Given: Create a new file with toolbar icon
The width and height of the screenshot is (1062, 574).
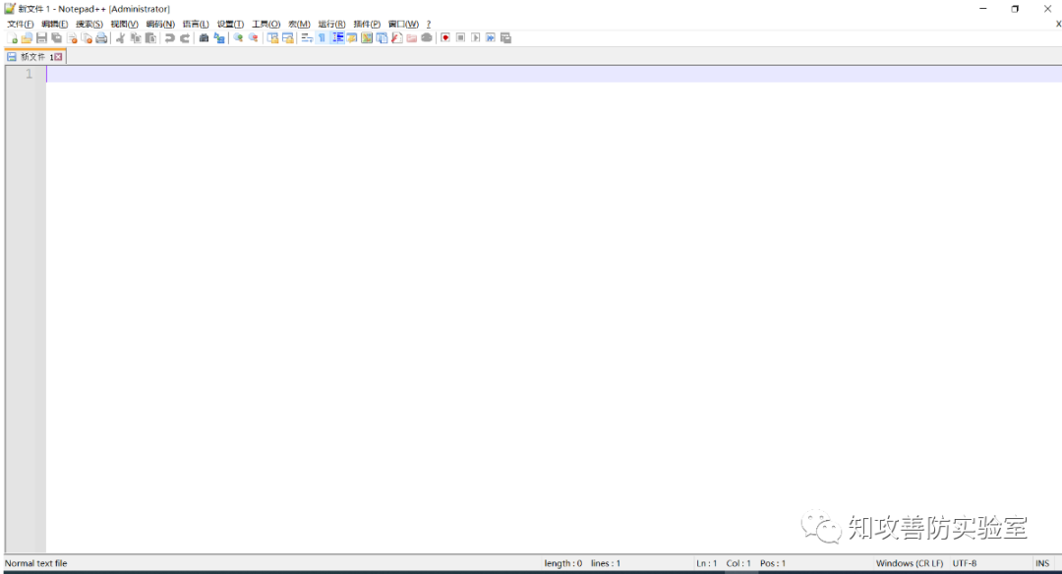Looking at the screenshot, I should pyautogui.click(x=12, y=38).
